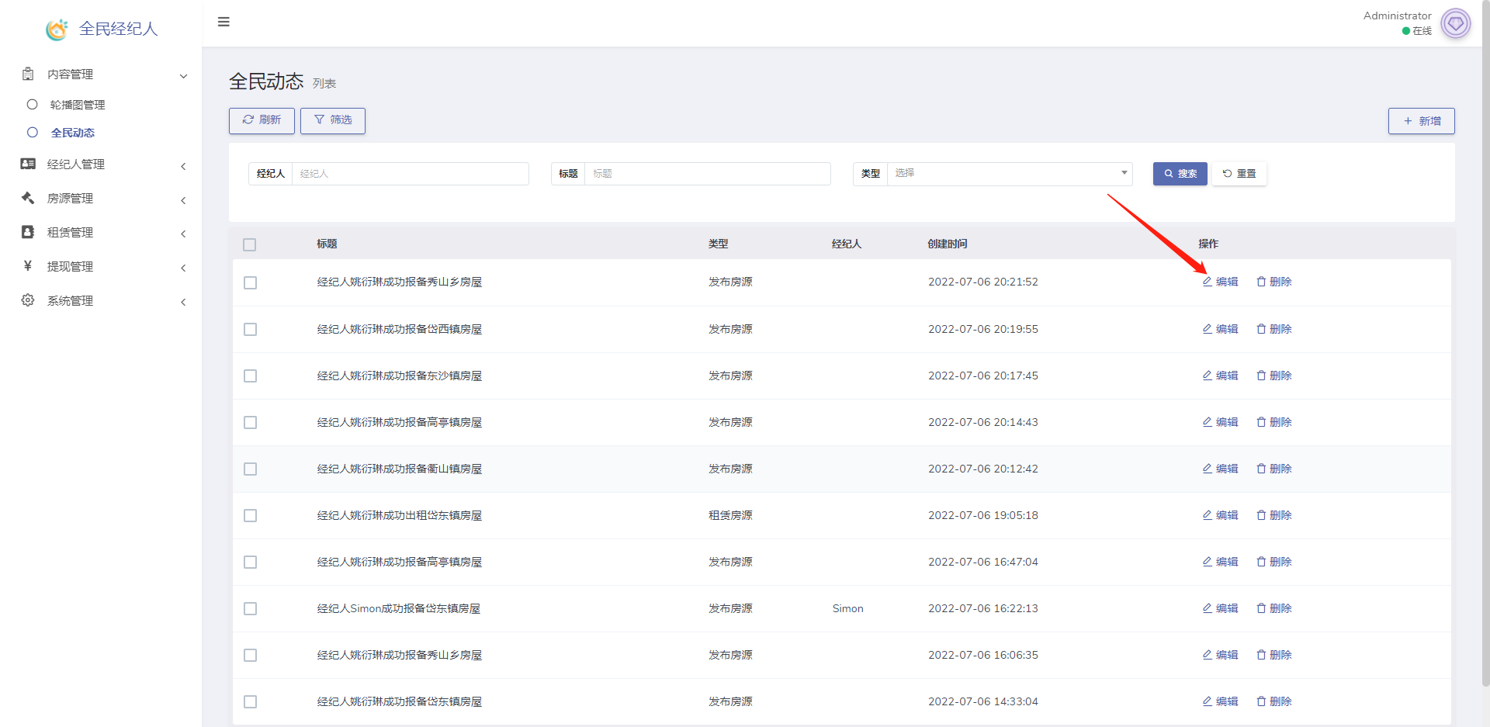Delete the 租赁房源 entry
The image size is (1490, 727).
pos(1274,515)
